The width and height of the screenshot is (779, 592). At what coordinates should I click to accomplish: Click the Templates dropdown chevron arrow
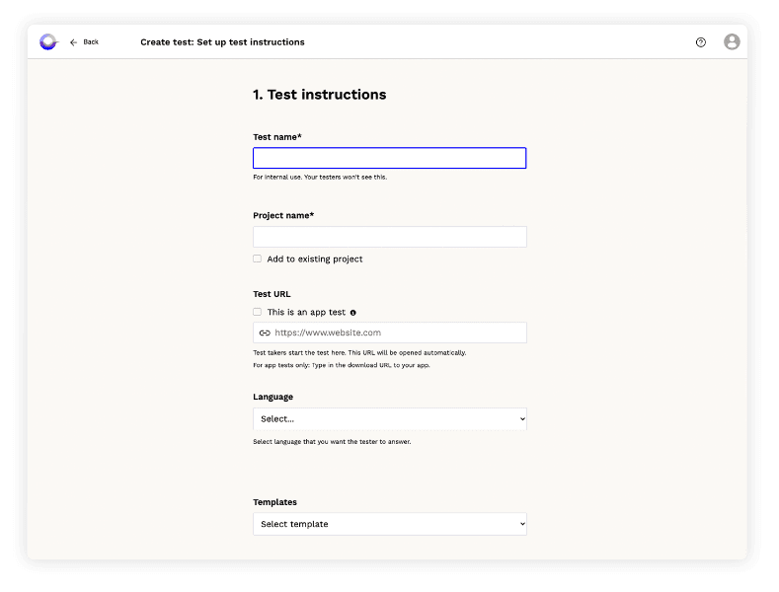click(x=521, y=524)
